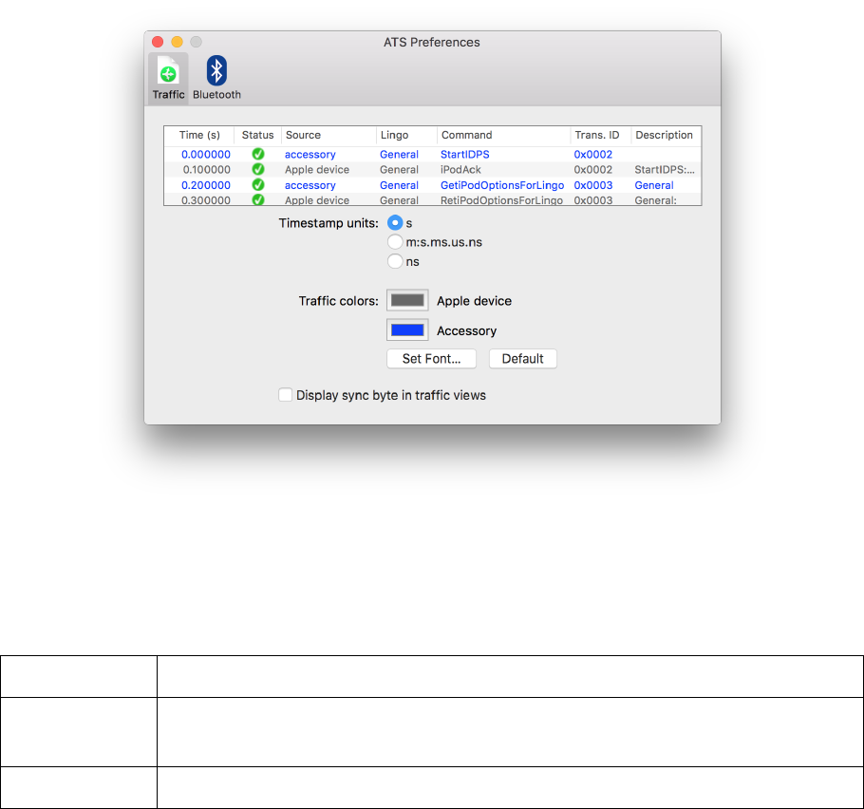This screenshot has width=864, height=809.
Task: Select the RetiPodOptionsForLingo command cell
Action: coord(501,200)
